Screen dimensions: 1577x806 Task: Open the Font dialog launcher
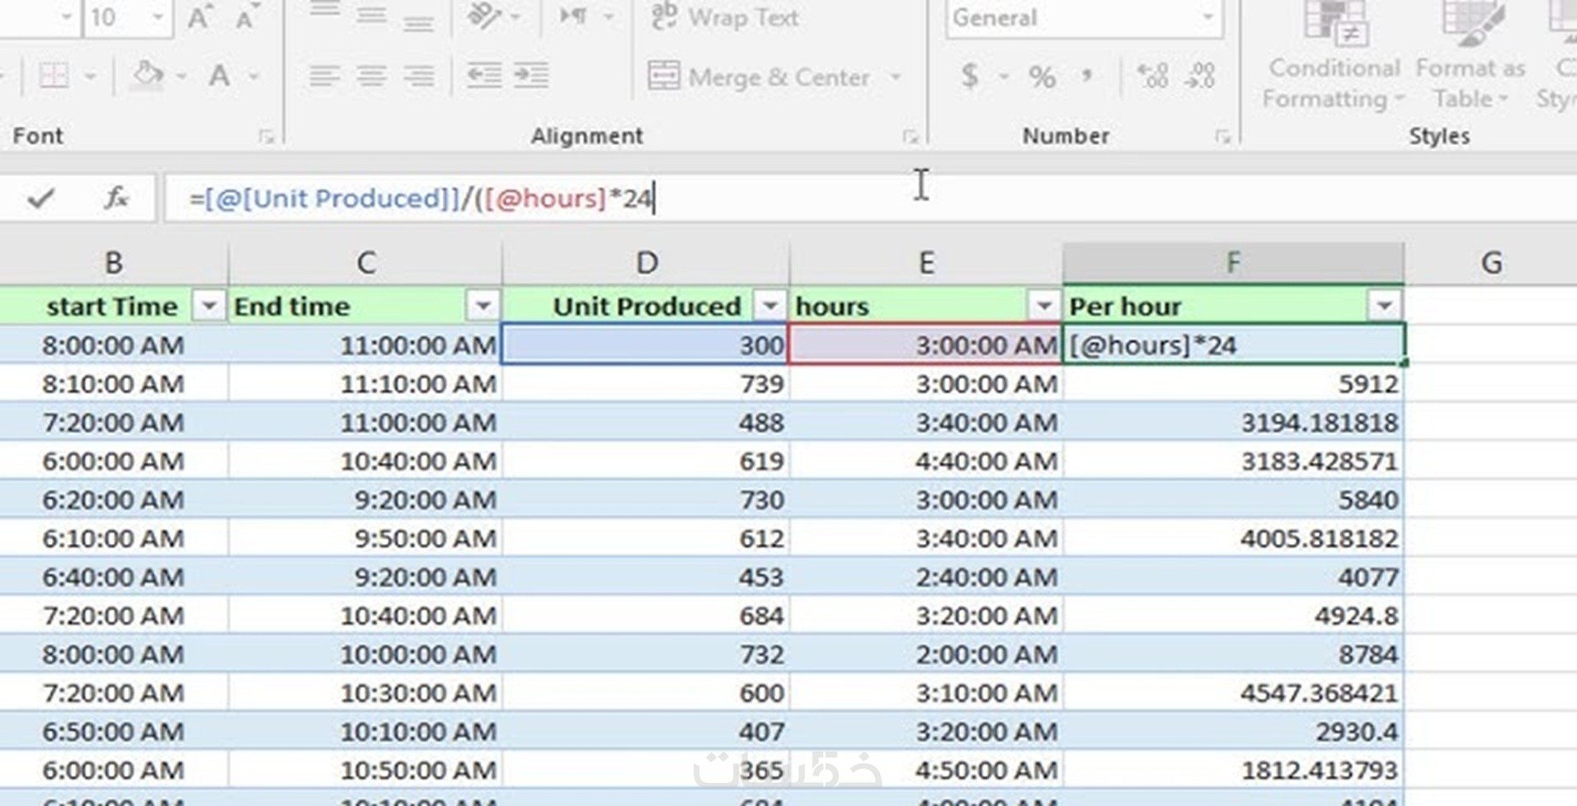(x=266, y=136)
